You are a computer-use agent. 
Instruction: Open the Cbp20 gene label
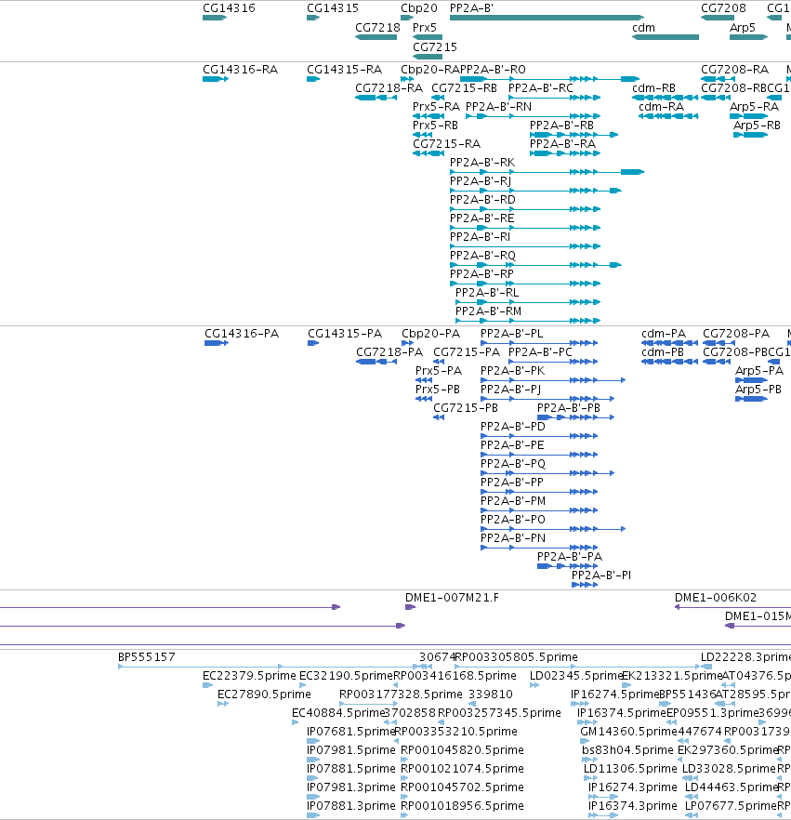[x=419, y=8]
